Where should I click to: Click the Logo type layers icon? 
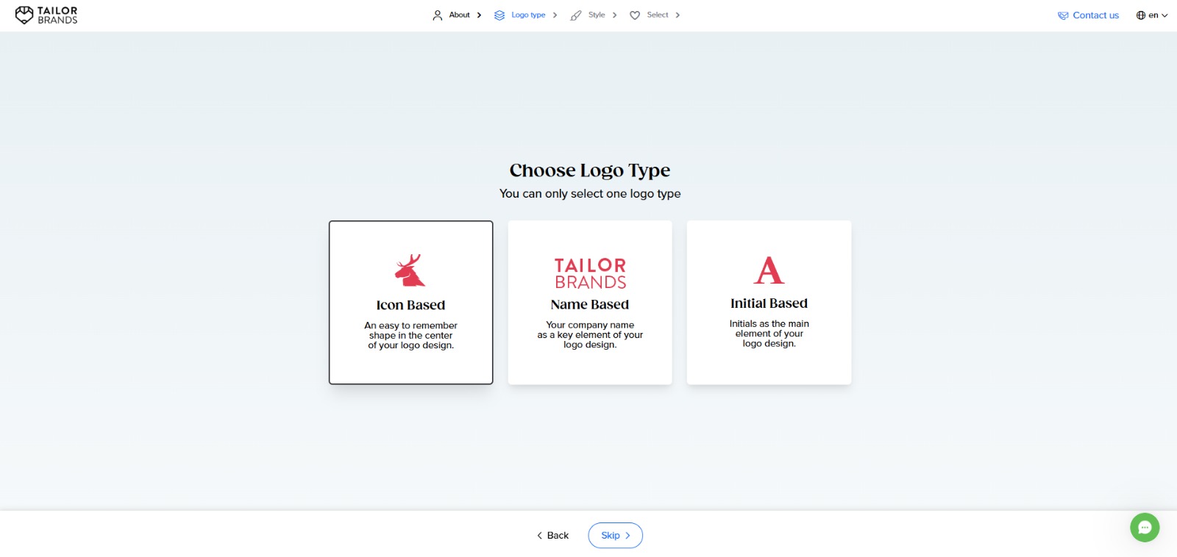[499, 15]
